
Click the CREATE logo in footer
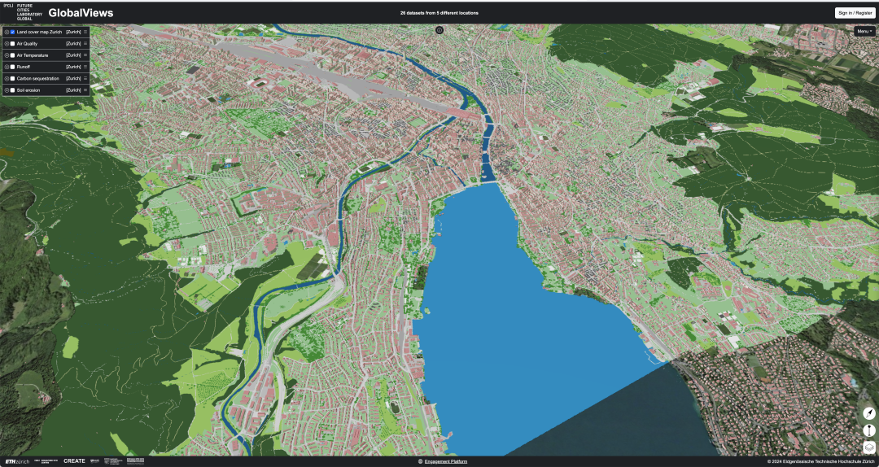(74, 461)
